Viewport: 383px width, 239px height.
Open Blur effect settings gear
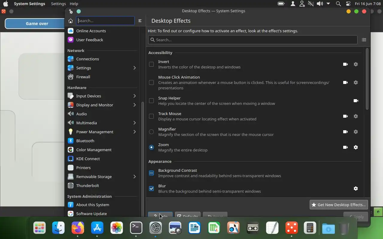(356, 189)
